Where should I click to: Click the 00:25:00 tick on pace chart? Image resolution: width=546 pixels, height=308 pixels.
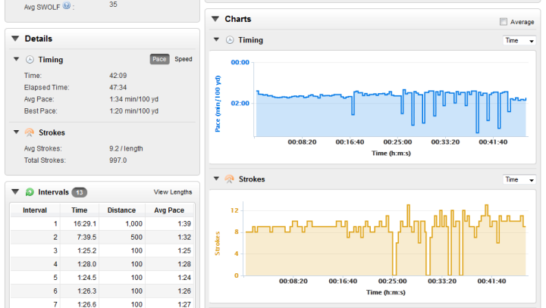click(397, 142)
